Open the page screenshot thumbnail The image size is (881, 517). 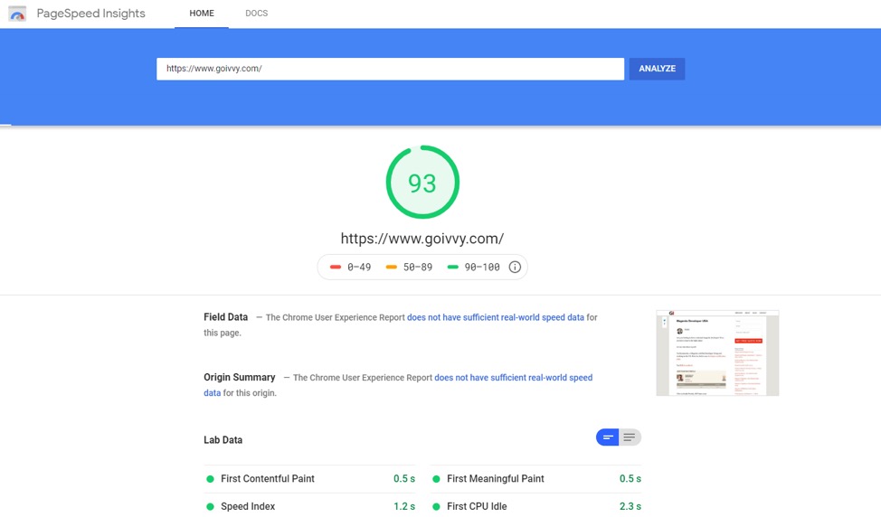tap(717, 353)
